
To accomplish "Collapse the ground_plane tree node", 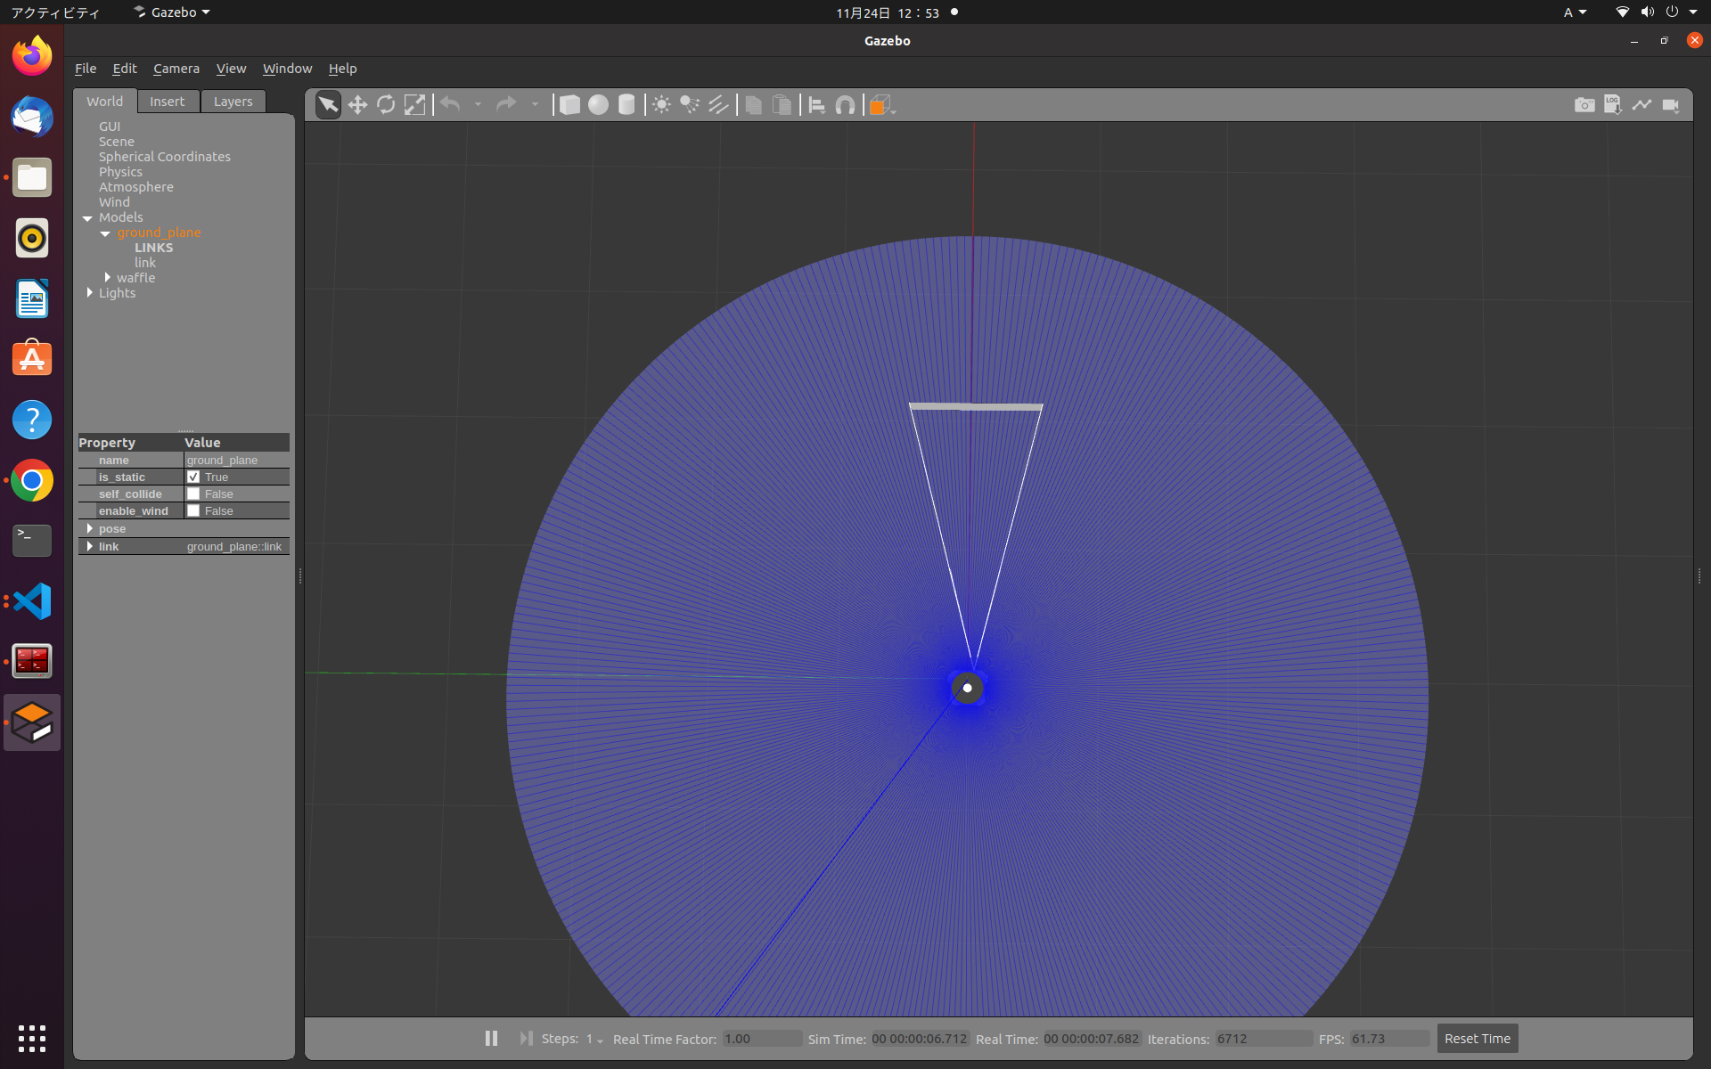I will coord(105,233).
